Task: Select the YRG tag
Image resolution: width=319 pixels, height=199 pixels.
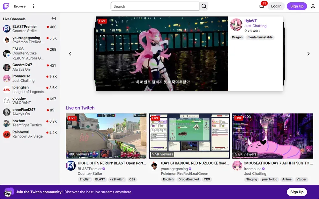Action: [x=207, y=179]
